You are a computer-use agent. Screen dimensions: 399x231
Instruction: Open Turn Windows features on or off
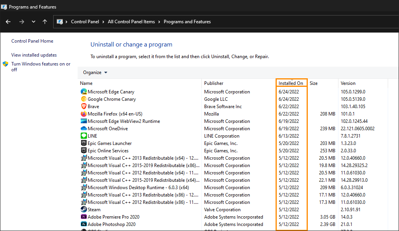[41, 67]
